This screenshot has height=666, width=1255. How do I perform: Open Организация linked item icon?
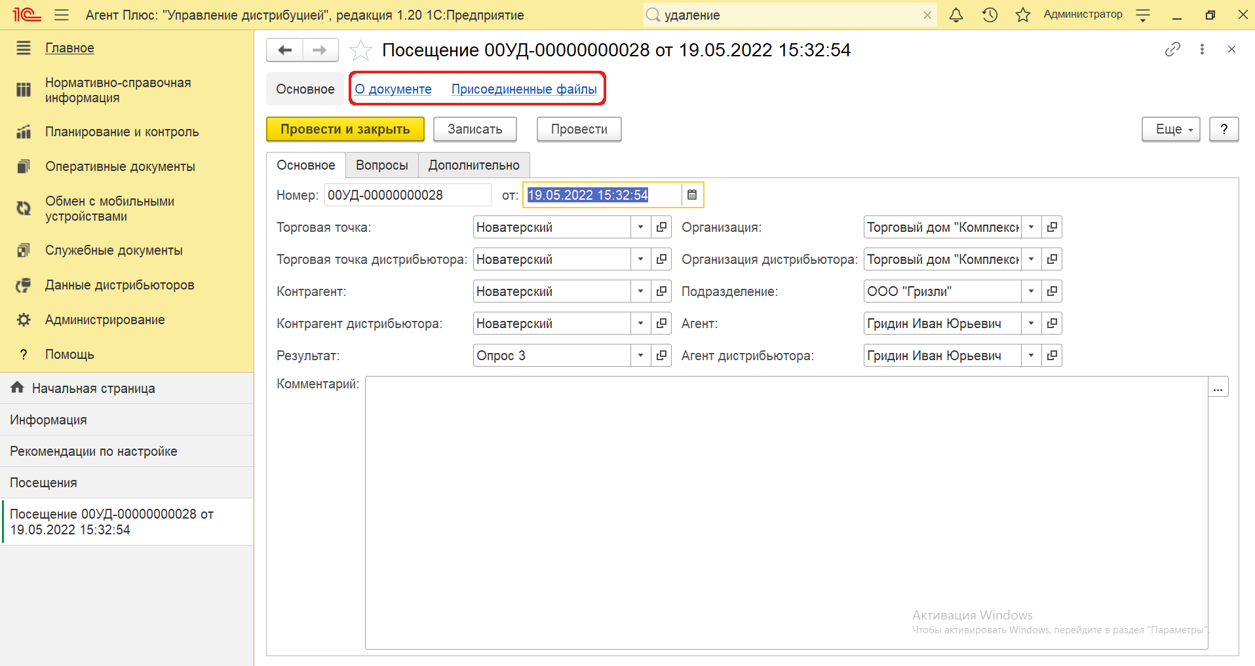(1052, 227)
